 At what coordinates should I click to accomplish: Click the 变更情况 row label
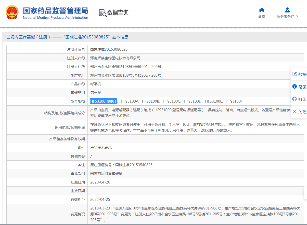[x=78, y=214]
